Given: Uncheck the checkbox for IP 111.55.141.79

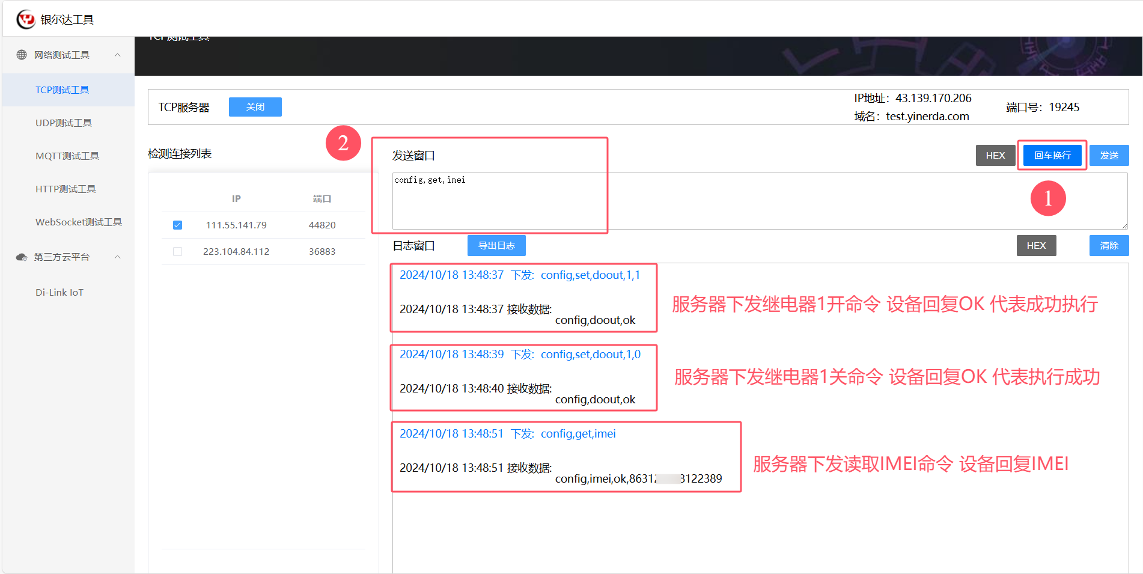Looking at the screenshot, I should click(x=177, y=225).
